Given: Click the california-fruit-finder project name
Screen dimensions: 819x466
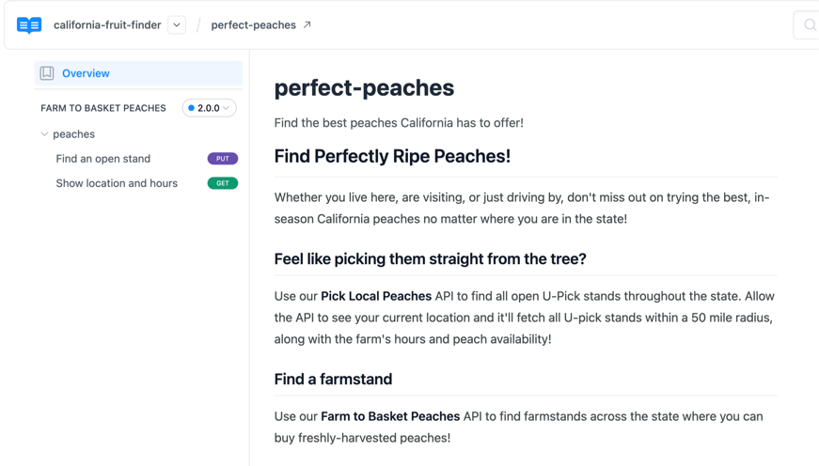Looking at the screenshot, I should pos(107,25).
